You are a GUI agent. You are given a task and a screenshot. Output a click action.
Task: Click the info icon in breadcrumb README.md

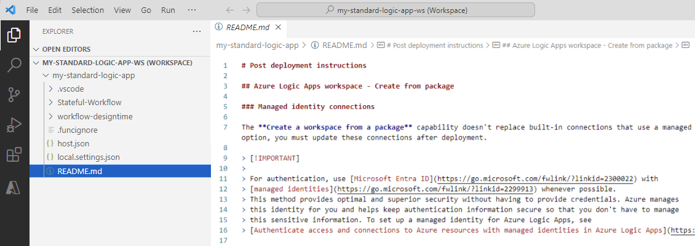(x=315, y=45)
